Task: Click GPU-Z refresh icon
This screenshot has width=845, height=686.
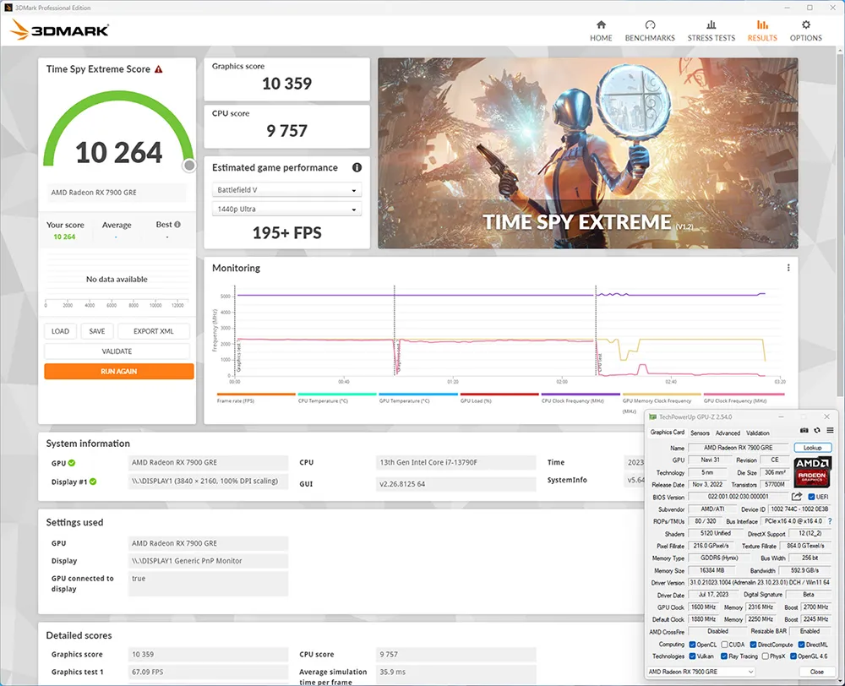Action: click(x=817, y=430)
